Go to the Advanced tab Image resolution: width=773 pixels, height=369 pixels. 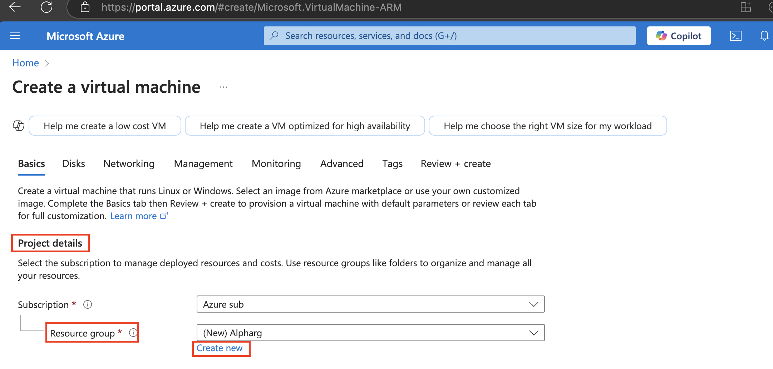[x=342, y=163]
